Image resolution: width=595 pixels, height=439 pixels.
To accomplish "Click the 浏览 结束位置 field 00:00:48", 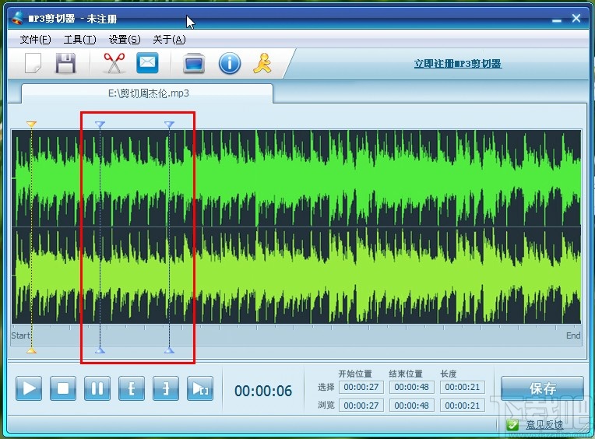I will point(412,406).
